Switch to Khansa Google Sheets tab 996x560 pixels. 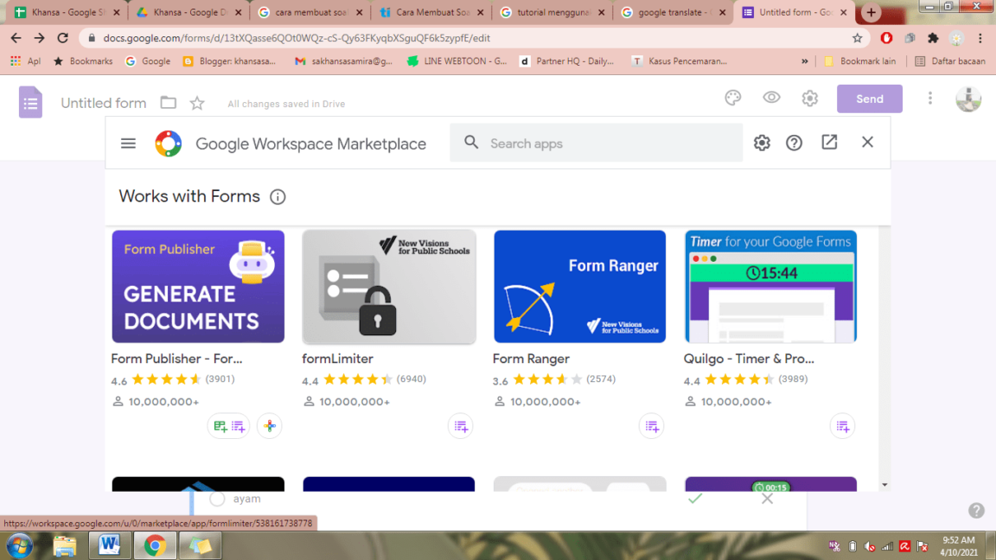[x=68, y=12]
